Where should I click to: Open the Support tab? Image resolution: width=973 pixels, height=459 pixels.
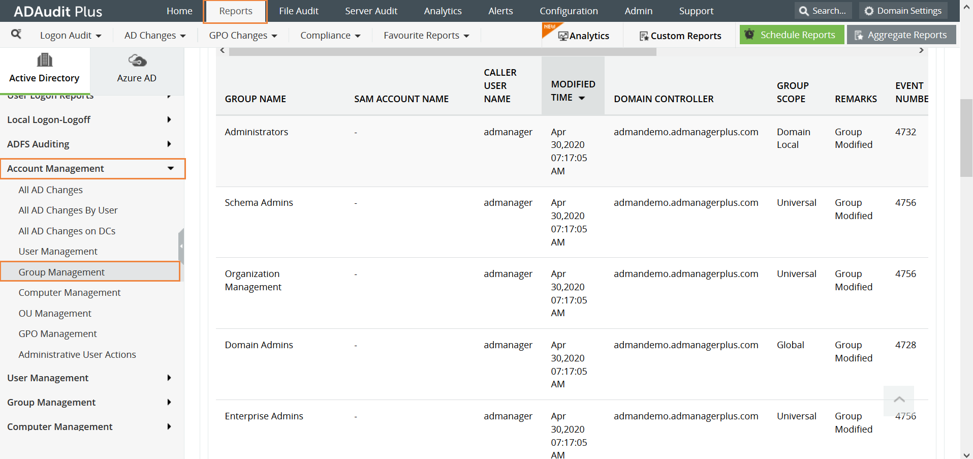pos(696,11)
